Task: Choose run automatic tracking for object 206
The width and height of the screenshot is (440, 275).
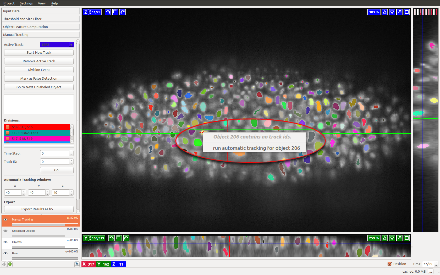Action: pos(256,148)
